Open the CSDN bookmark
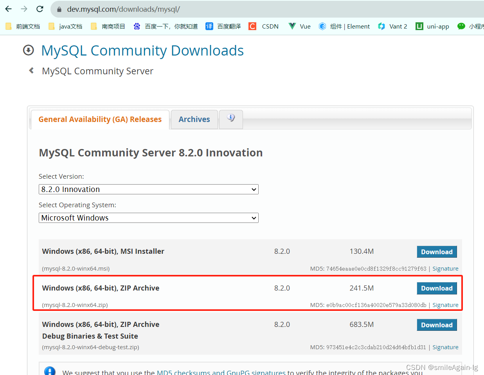 pyautogui.click(x=264, y=26)
